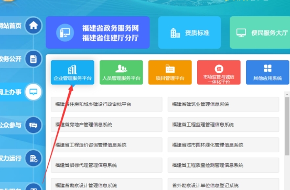Open 省外勘察设计单位信息登记系统

[223, 184]
